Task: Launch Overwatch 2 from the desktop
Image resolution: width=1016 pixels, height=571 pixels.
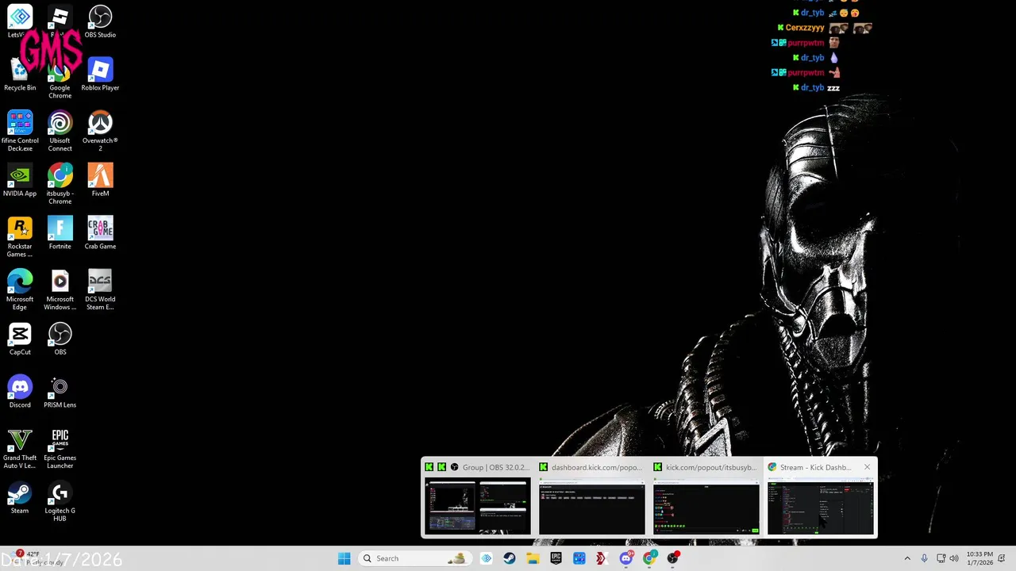Action: 100,132
